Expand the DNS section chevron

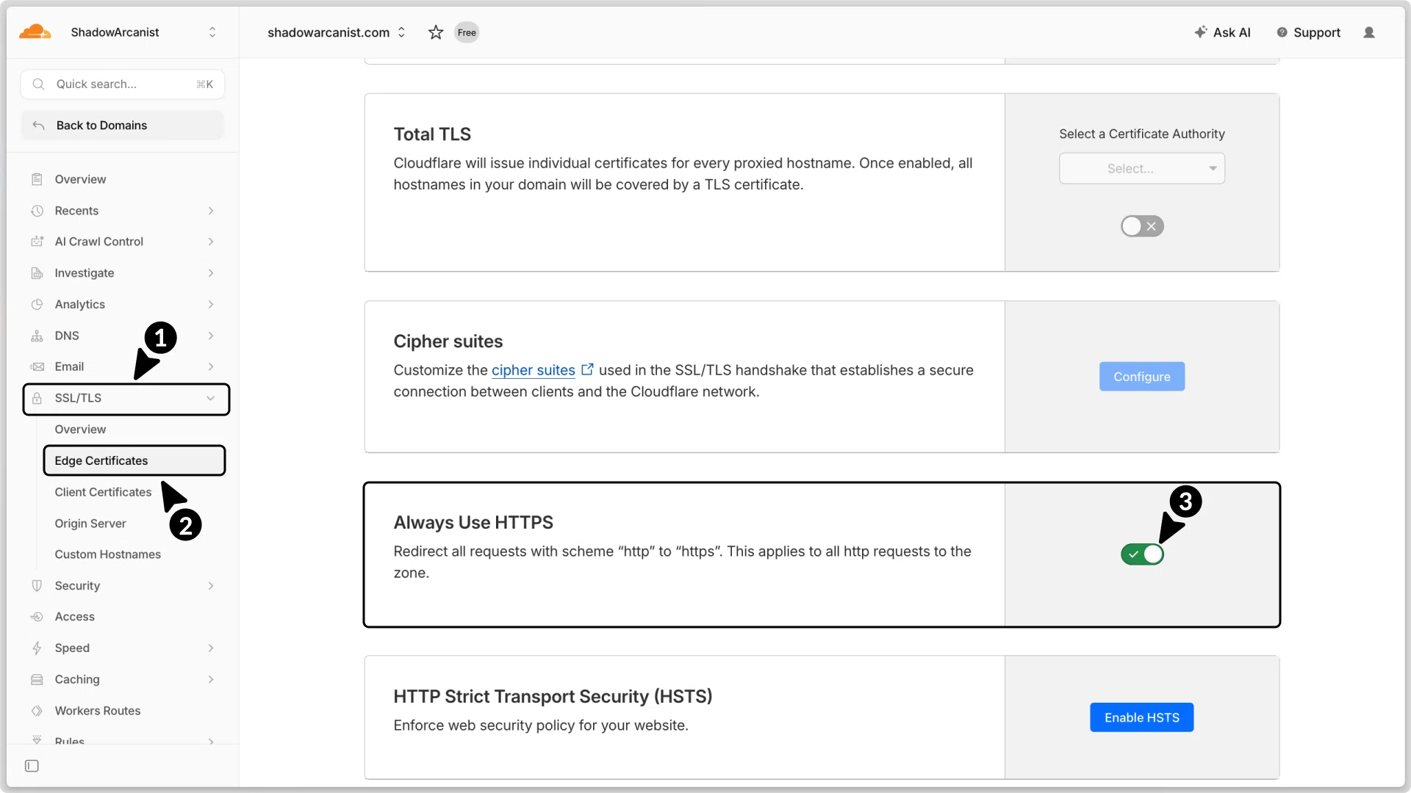point(211,336)
